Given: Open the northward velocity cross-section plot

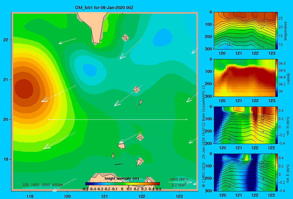Looking at the screenshot, I should (x=244, y=125).
